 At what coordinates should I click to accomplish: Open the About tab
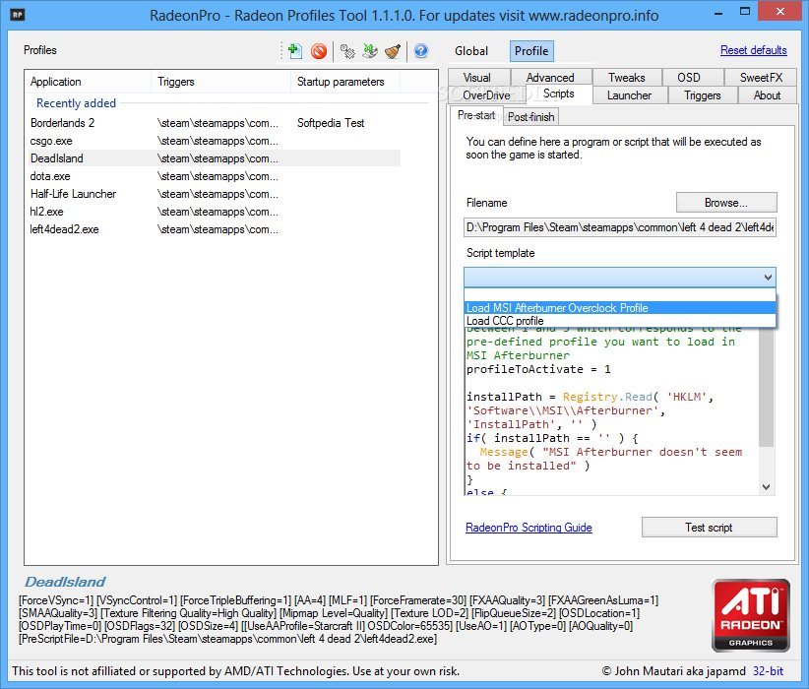[767, 95]
